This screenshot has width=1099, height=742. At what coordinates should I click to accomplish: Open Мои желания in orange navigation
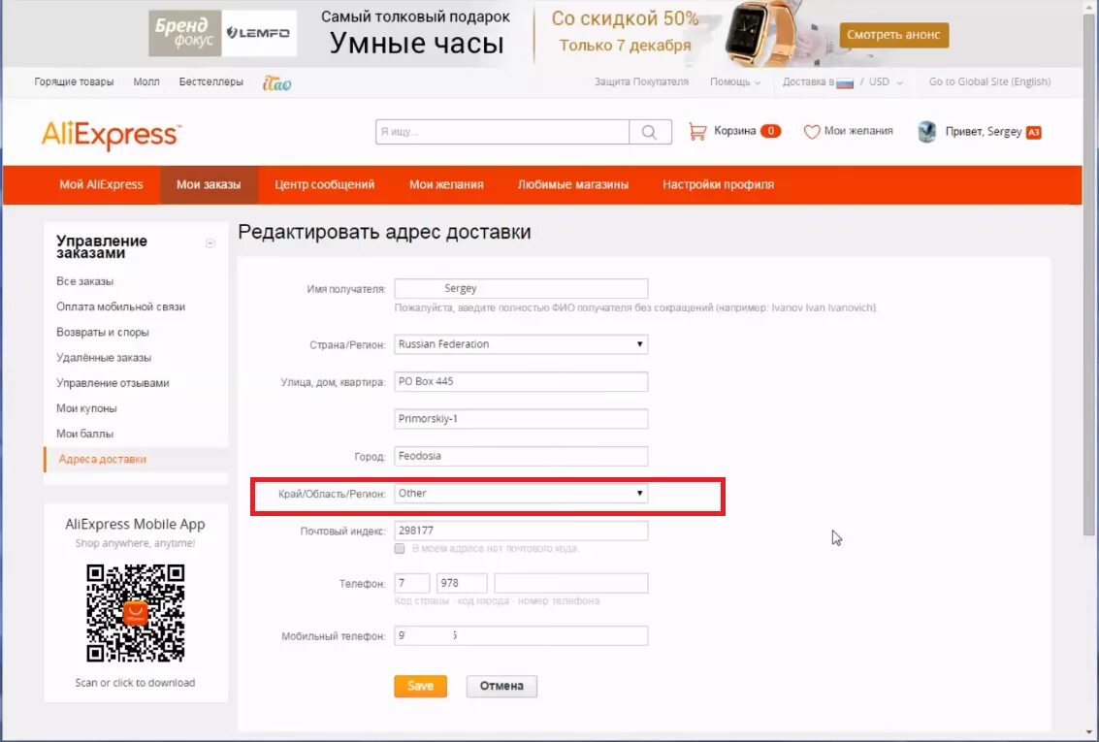tap(446, 185)
